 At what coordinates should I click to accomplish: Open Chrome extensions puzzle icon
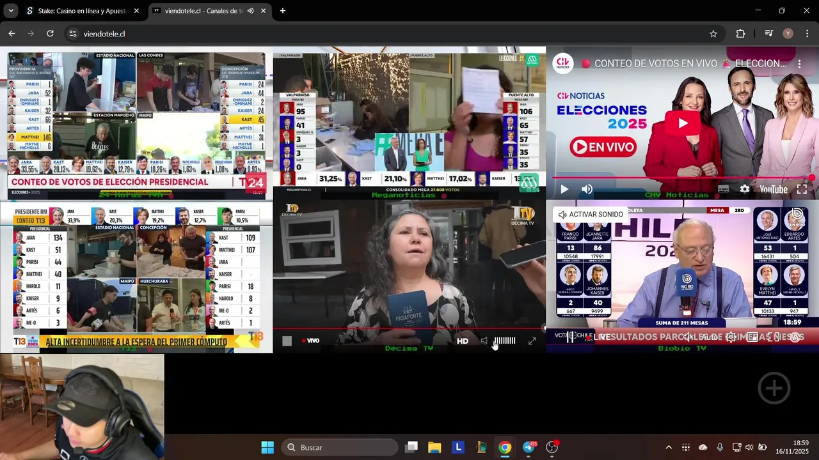740,34
